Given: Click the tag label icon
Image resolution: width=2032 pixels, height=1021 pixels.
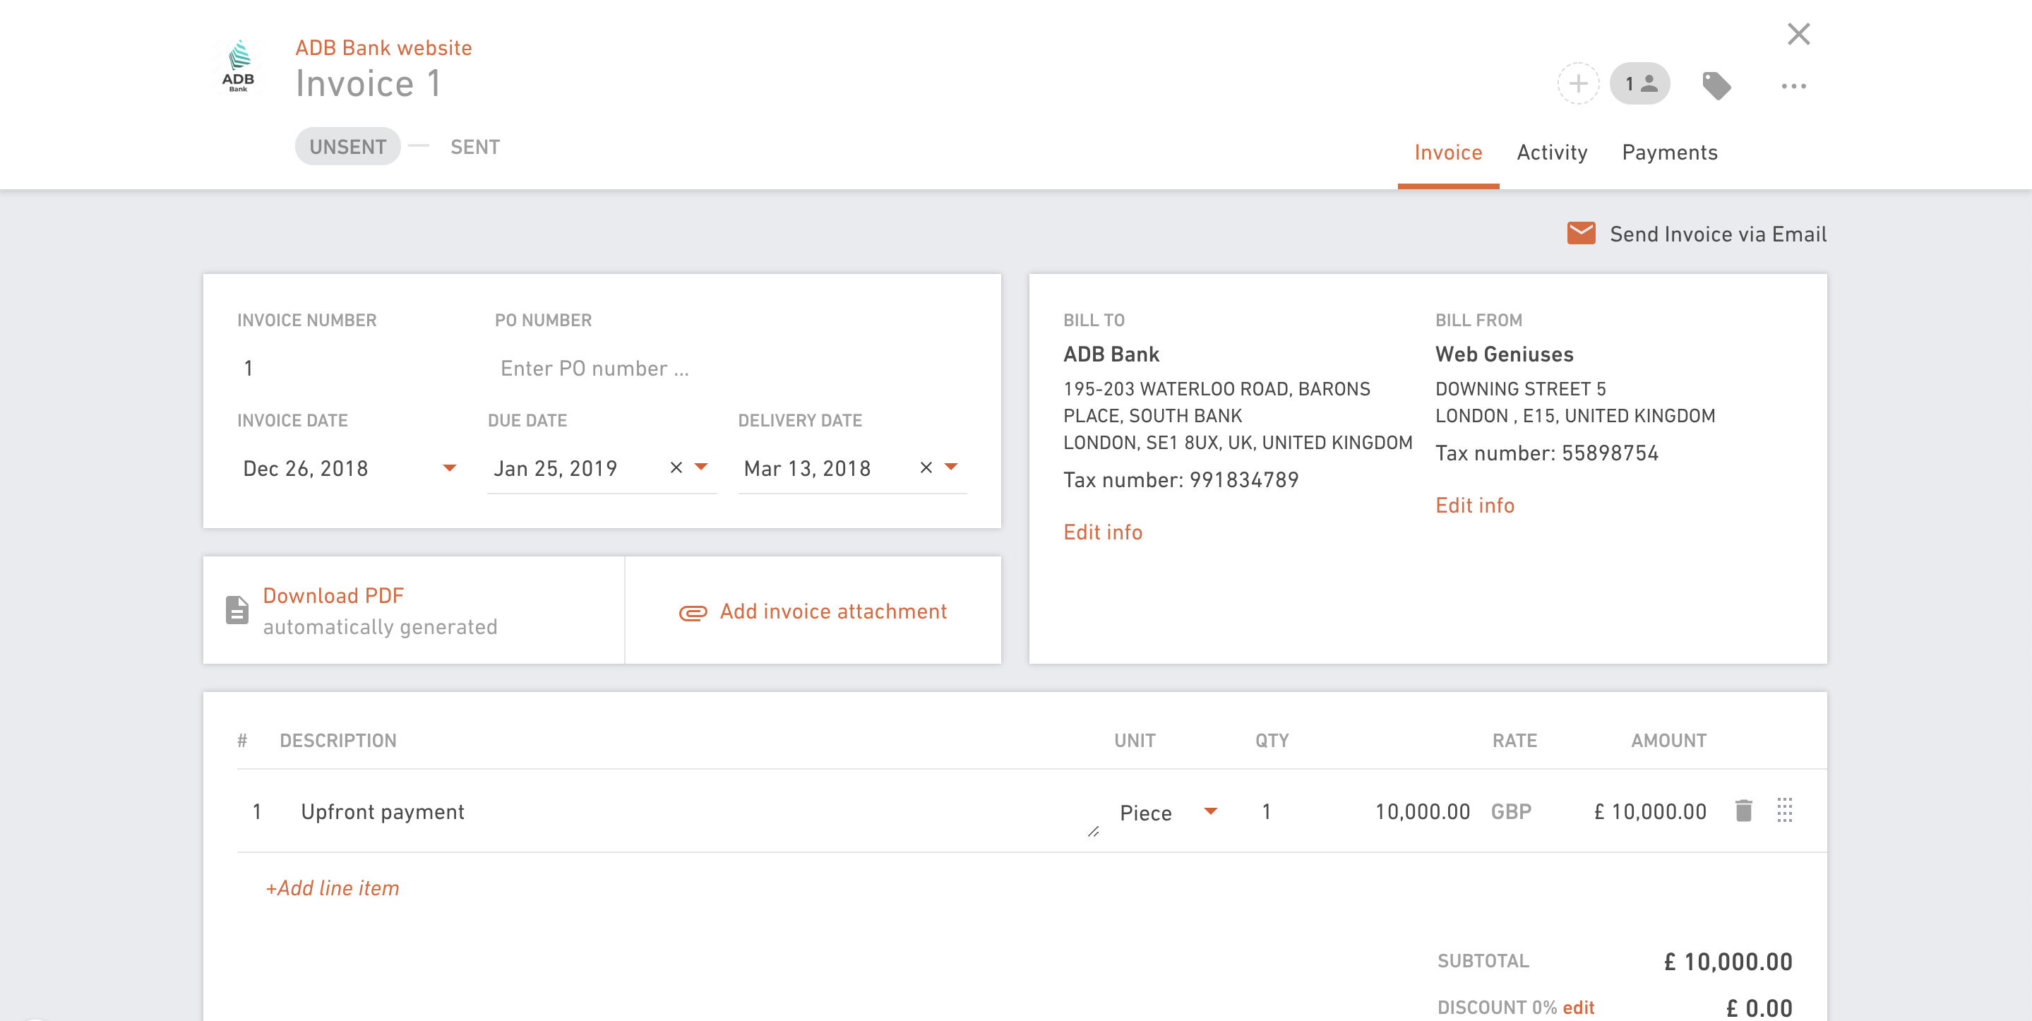Looking at the screenshot, I should point(1716,85).
